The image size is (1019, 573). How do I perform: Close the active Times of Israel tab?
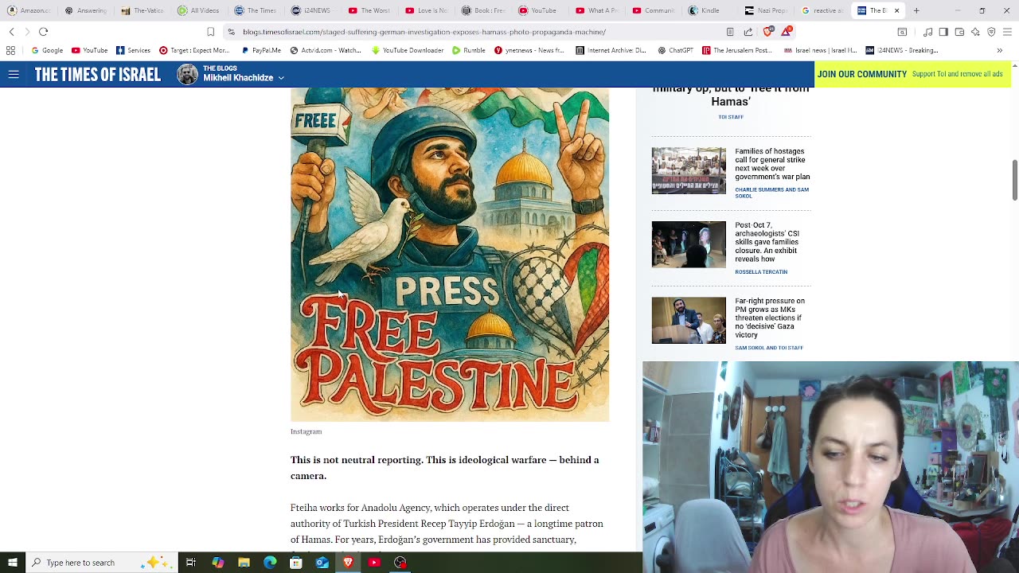click(896, 10)
